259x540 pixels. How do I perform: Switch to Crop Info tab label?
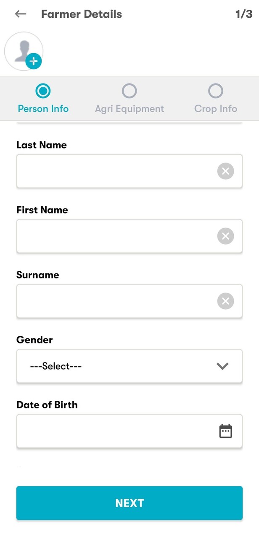(215, 109)
